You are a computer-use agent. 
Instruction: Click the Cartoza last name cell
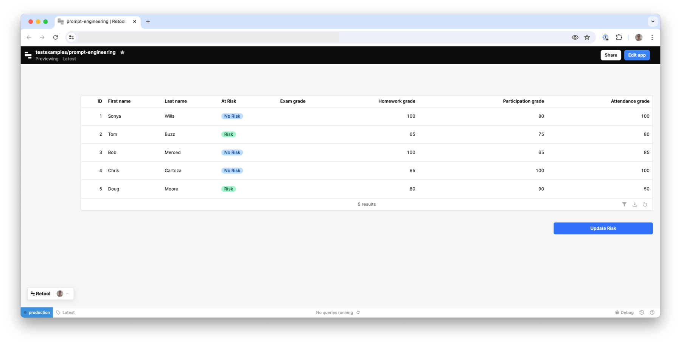173,171
